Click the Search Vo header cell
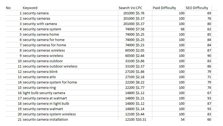 tap(127, 8)
